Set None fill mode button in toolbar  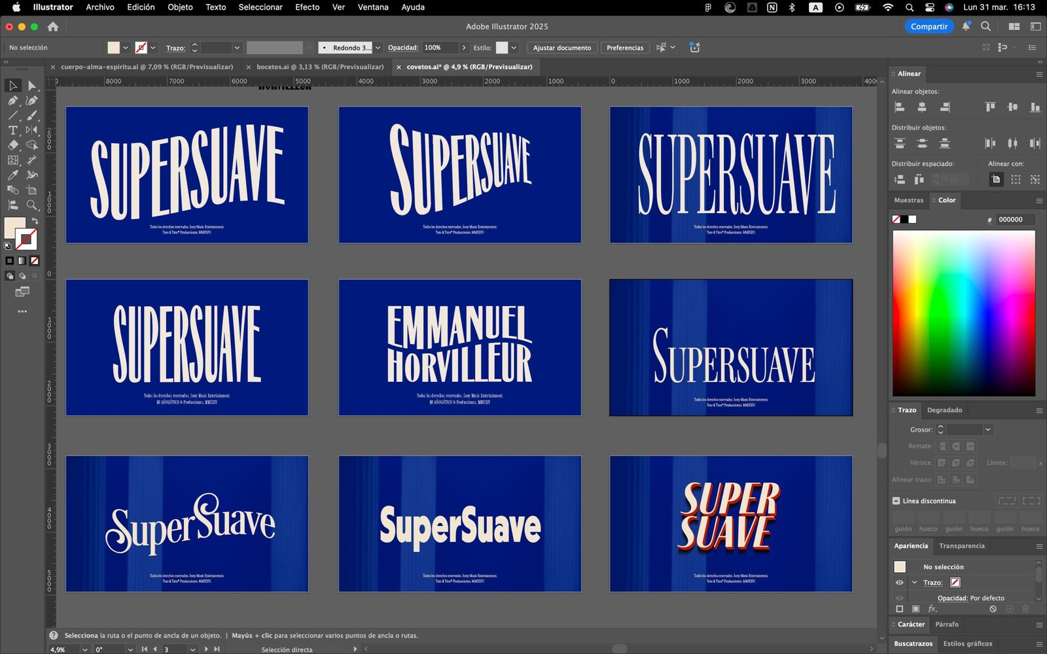click(x=35, y=260)
